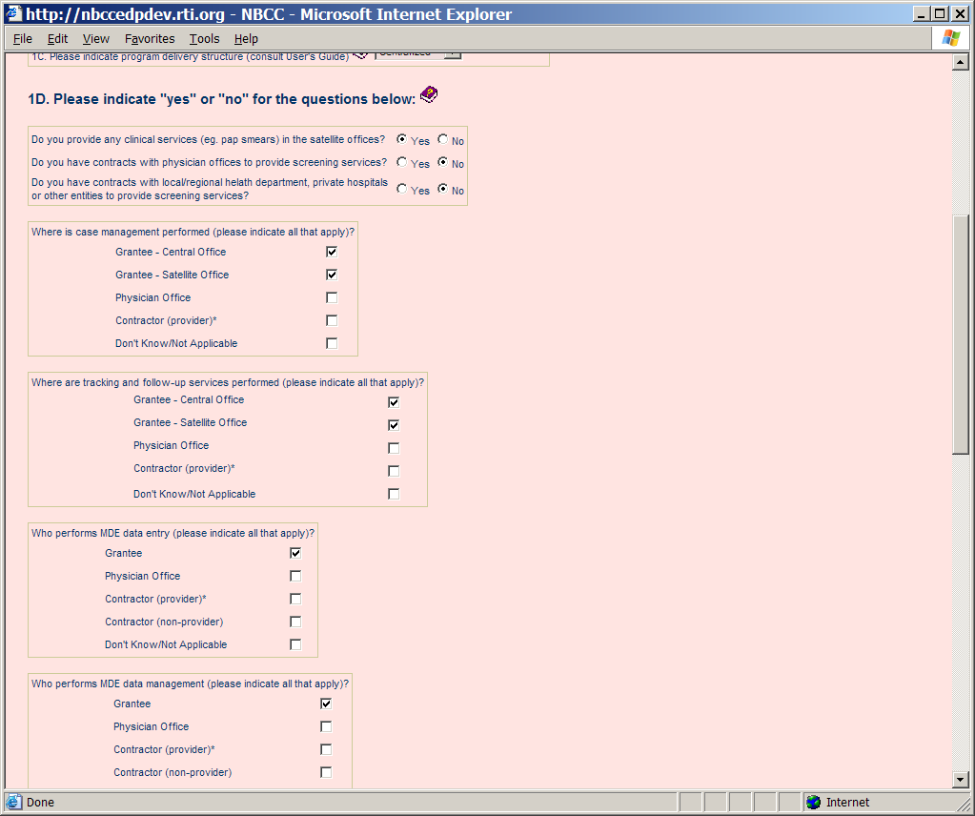Screen dimensions: 975x816
Task: Check Contractor (non-provider) for MDE data entry
Action: (x=295, y=622)
